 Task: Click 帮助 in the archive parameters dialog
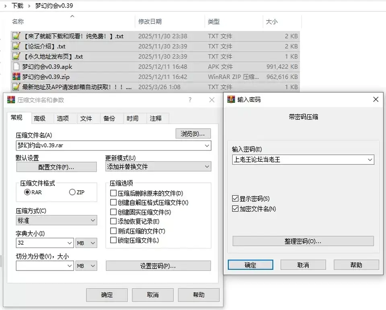click(199, 295)
